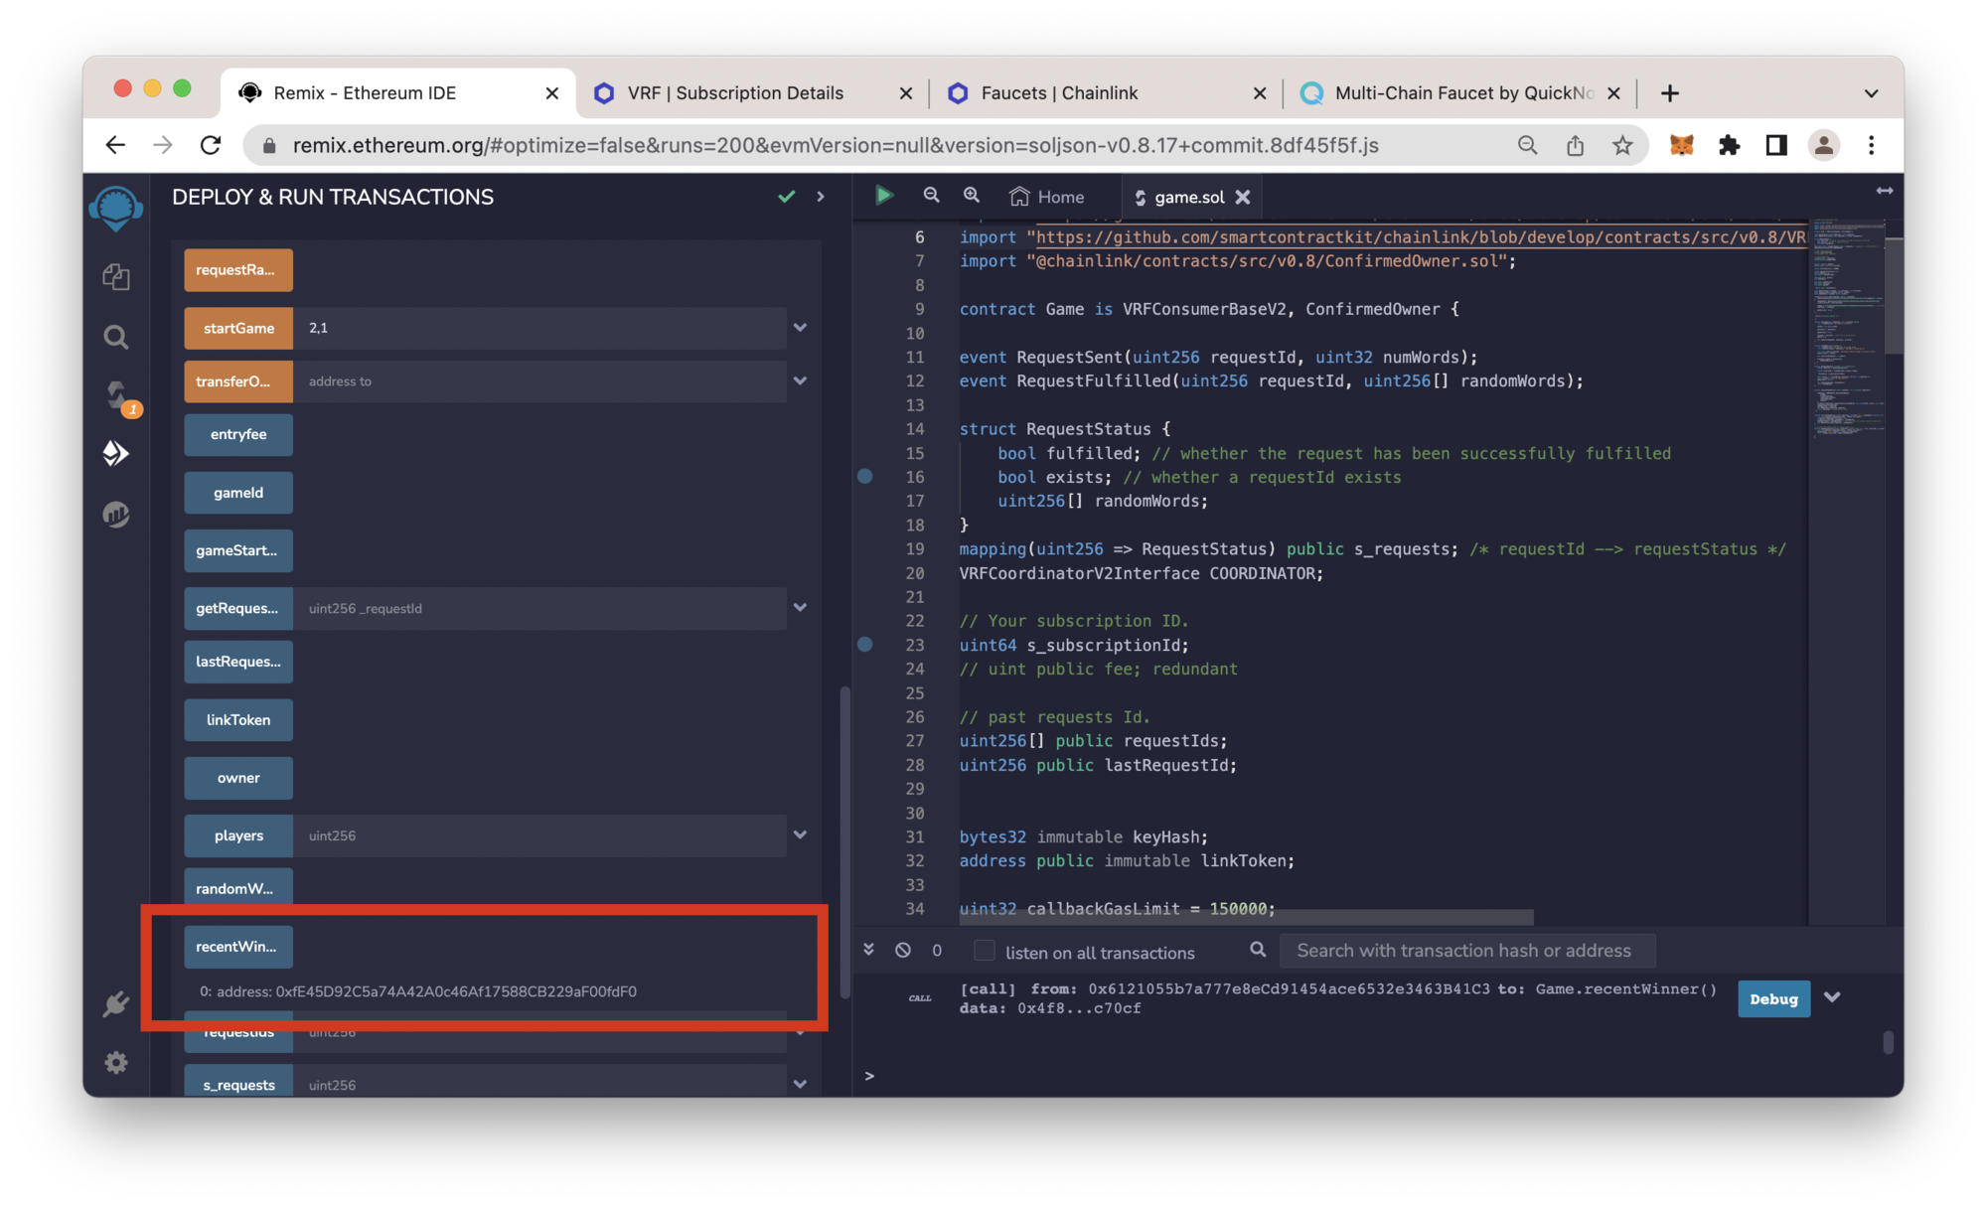Call the entryfee getter

[238, 434]
